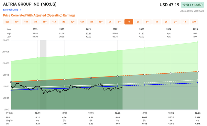Click the Price Correlated With Adjusted Earnings heading
The width and height of the screenshot is (207, 126).
[39, 16]
